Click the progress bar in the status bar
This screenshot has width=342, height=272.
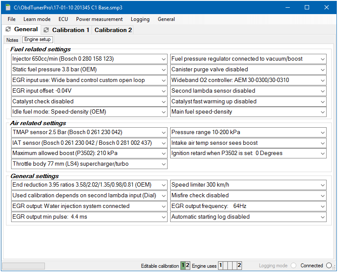(24, 266)
